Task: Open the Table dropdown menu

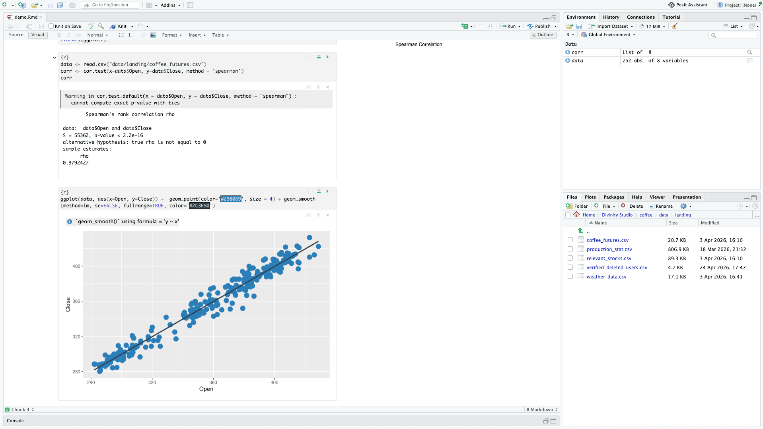Action: pos(220,35)
